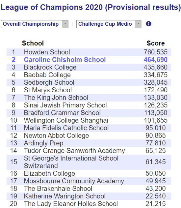The image size is (181, 208).
Task: Click the School column header
Action: (x=33, y=43)
